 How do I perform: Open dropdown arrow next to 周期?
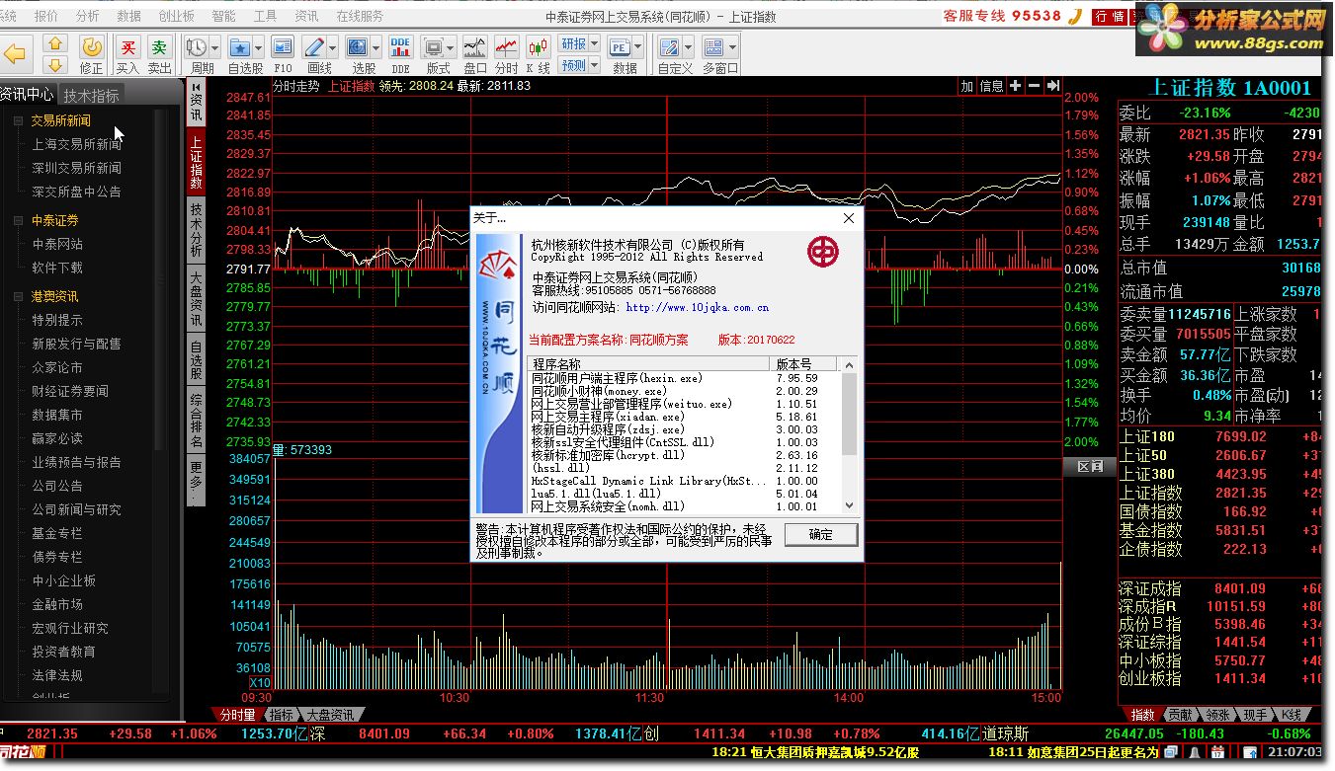point(214,47)
